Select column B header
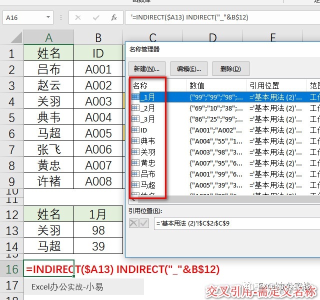 tap(98, 37)
